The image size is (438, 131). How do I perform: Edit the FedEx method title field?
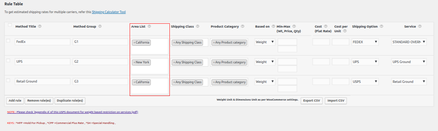point(43,42)
